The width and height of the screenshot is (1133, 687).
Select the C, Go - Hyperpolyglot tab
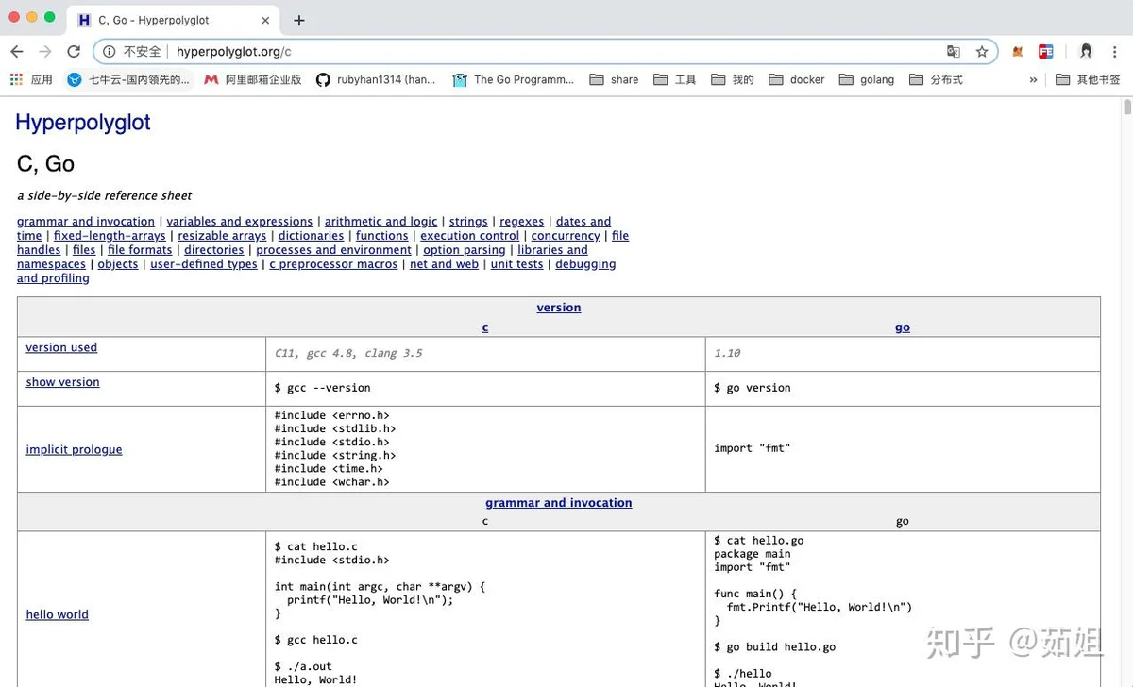[175, 20]
